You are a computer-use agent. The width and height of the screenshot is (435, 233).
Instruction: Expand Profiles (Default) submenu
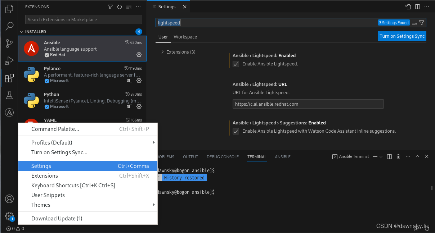click(x=88, y=143)
